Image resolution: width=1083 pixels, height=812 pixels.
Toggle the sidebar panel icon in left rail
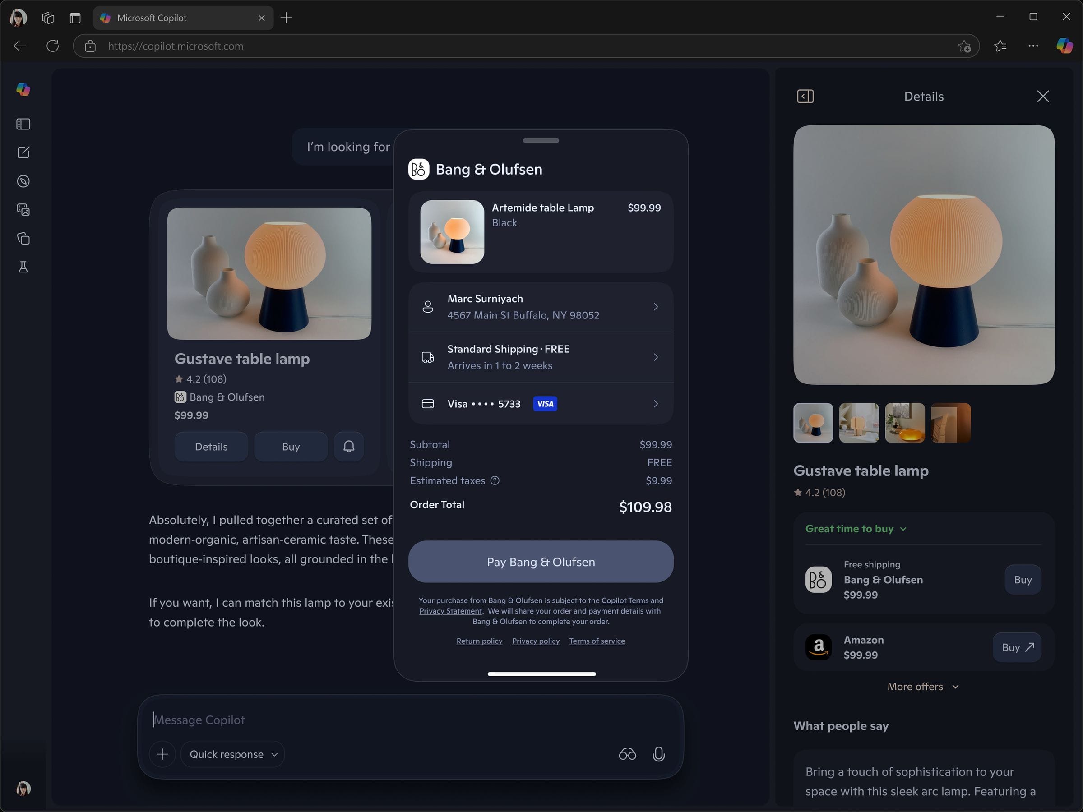(x=23, y=125)
